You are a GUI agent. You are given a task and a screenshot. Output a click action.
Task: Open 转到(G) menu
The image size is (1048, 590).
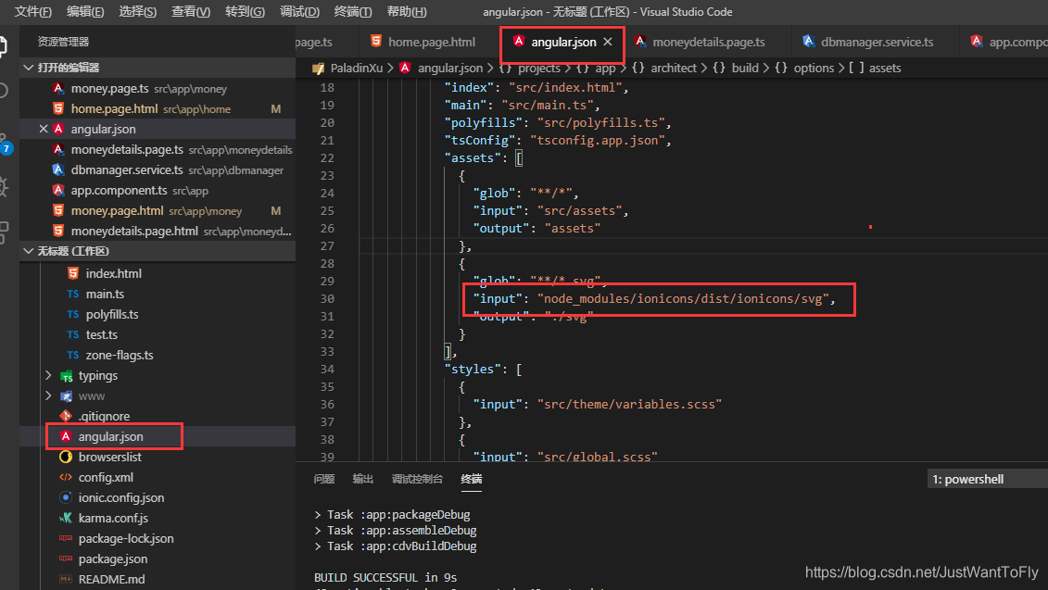coord(245,12)
